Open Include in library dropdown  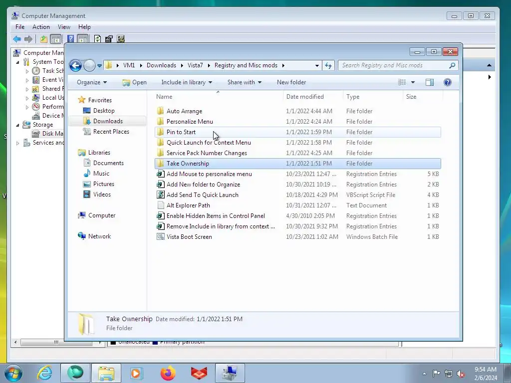click(x=187, y=82)
